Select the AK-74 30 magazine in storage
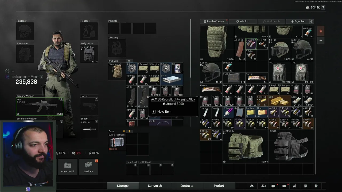Image resolution: width=342 pixels, height=192 pixels. point(240,50)
